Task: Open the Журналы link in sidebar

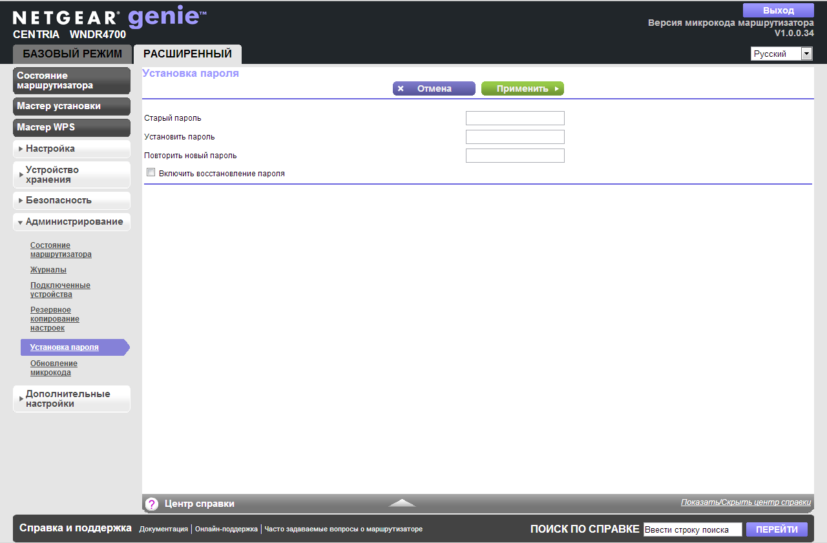Action: 48,270
